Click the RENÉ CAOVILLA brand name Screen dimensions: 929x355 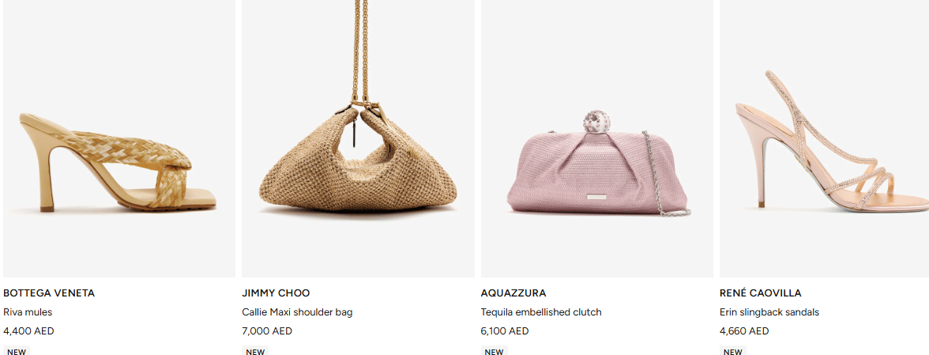tap(760, 293)
